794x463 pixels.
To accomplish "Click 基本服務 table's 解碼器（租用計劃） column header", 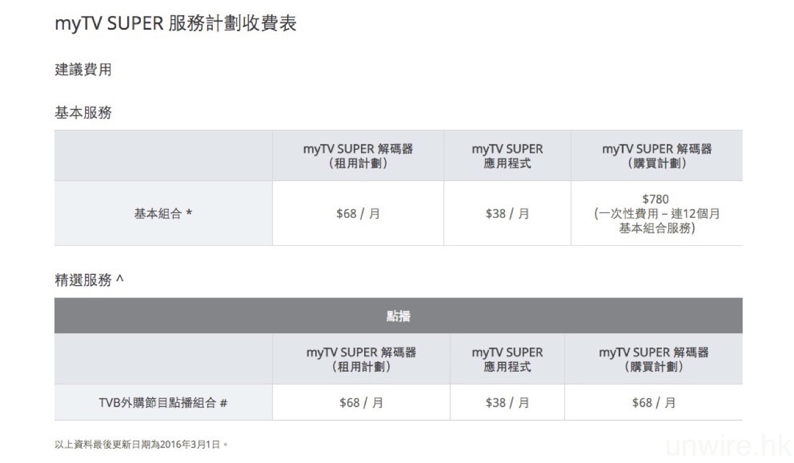I will pyautogui.click(x=358, y=156).
